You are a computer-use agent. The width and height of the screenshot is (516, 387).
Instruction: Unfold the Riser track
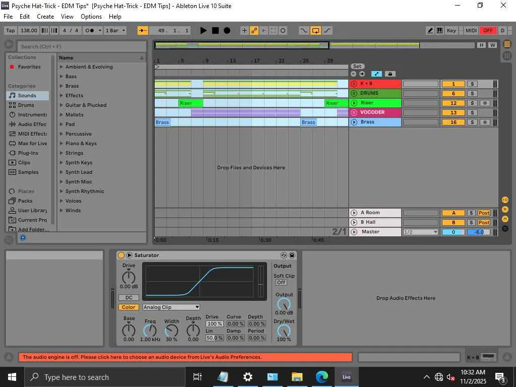[x=354, y=103]
